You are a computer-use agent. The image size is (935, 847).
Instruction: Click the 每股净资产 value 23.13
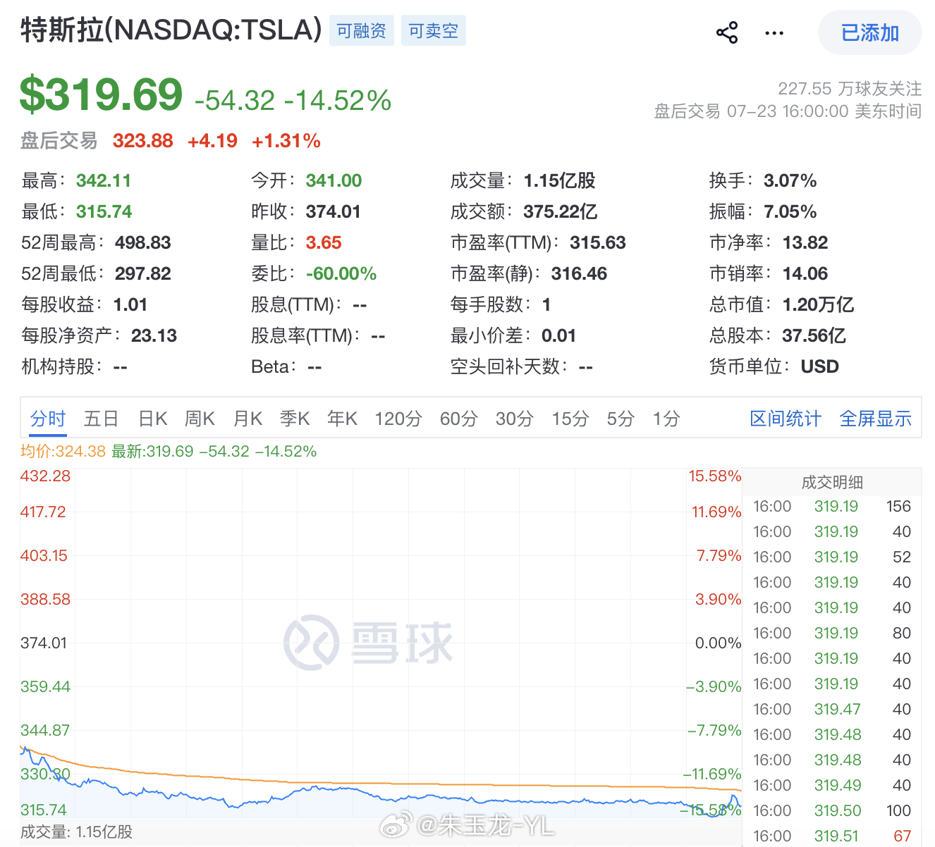click(154, 335)
